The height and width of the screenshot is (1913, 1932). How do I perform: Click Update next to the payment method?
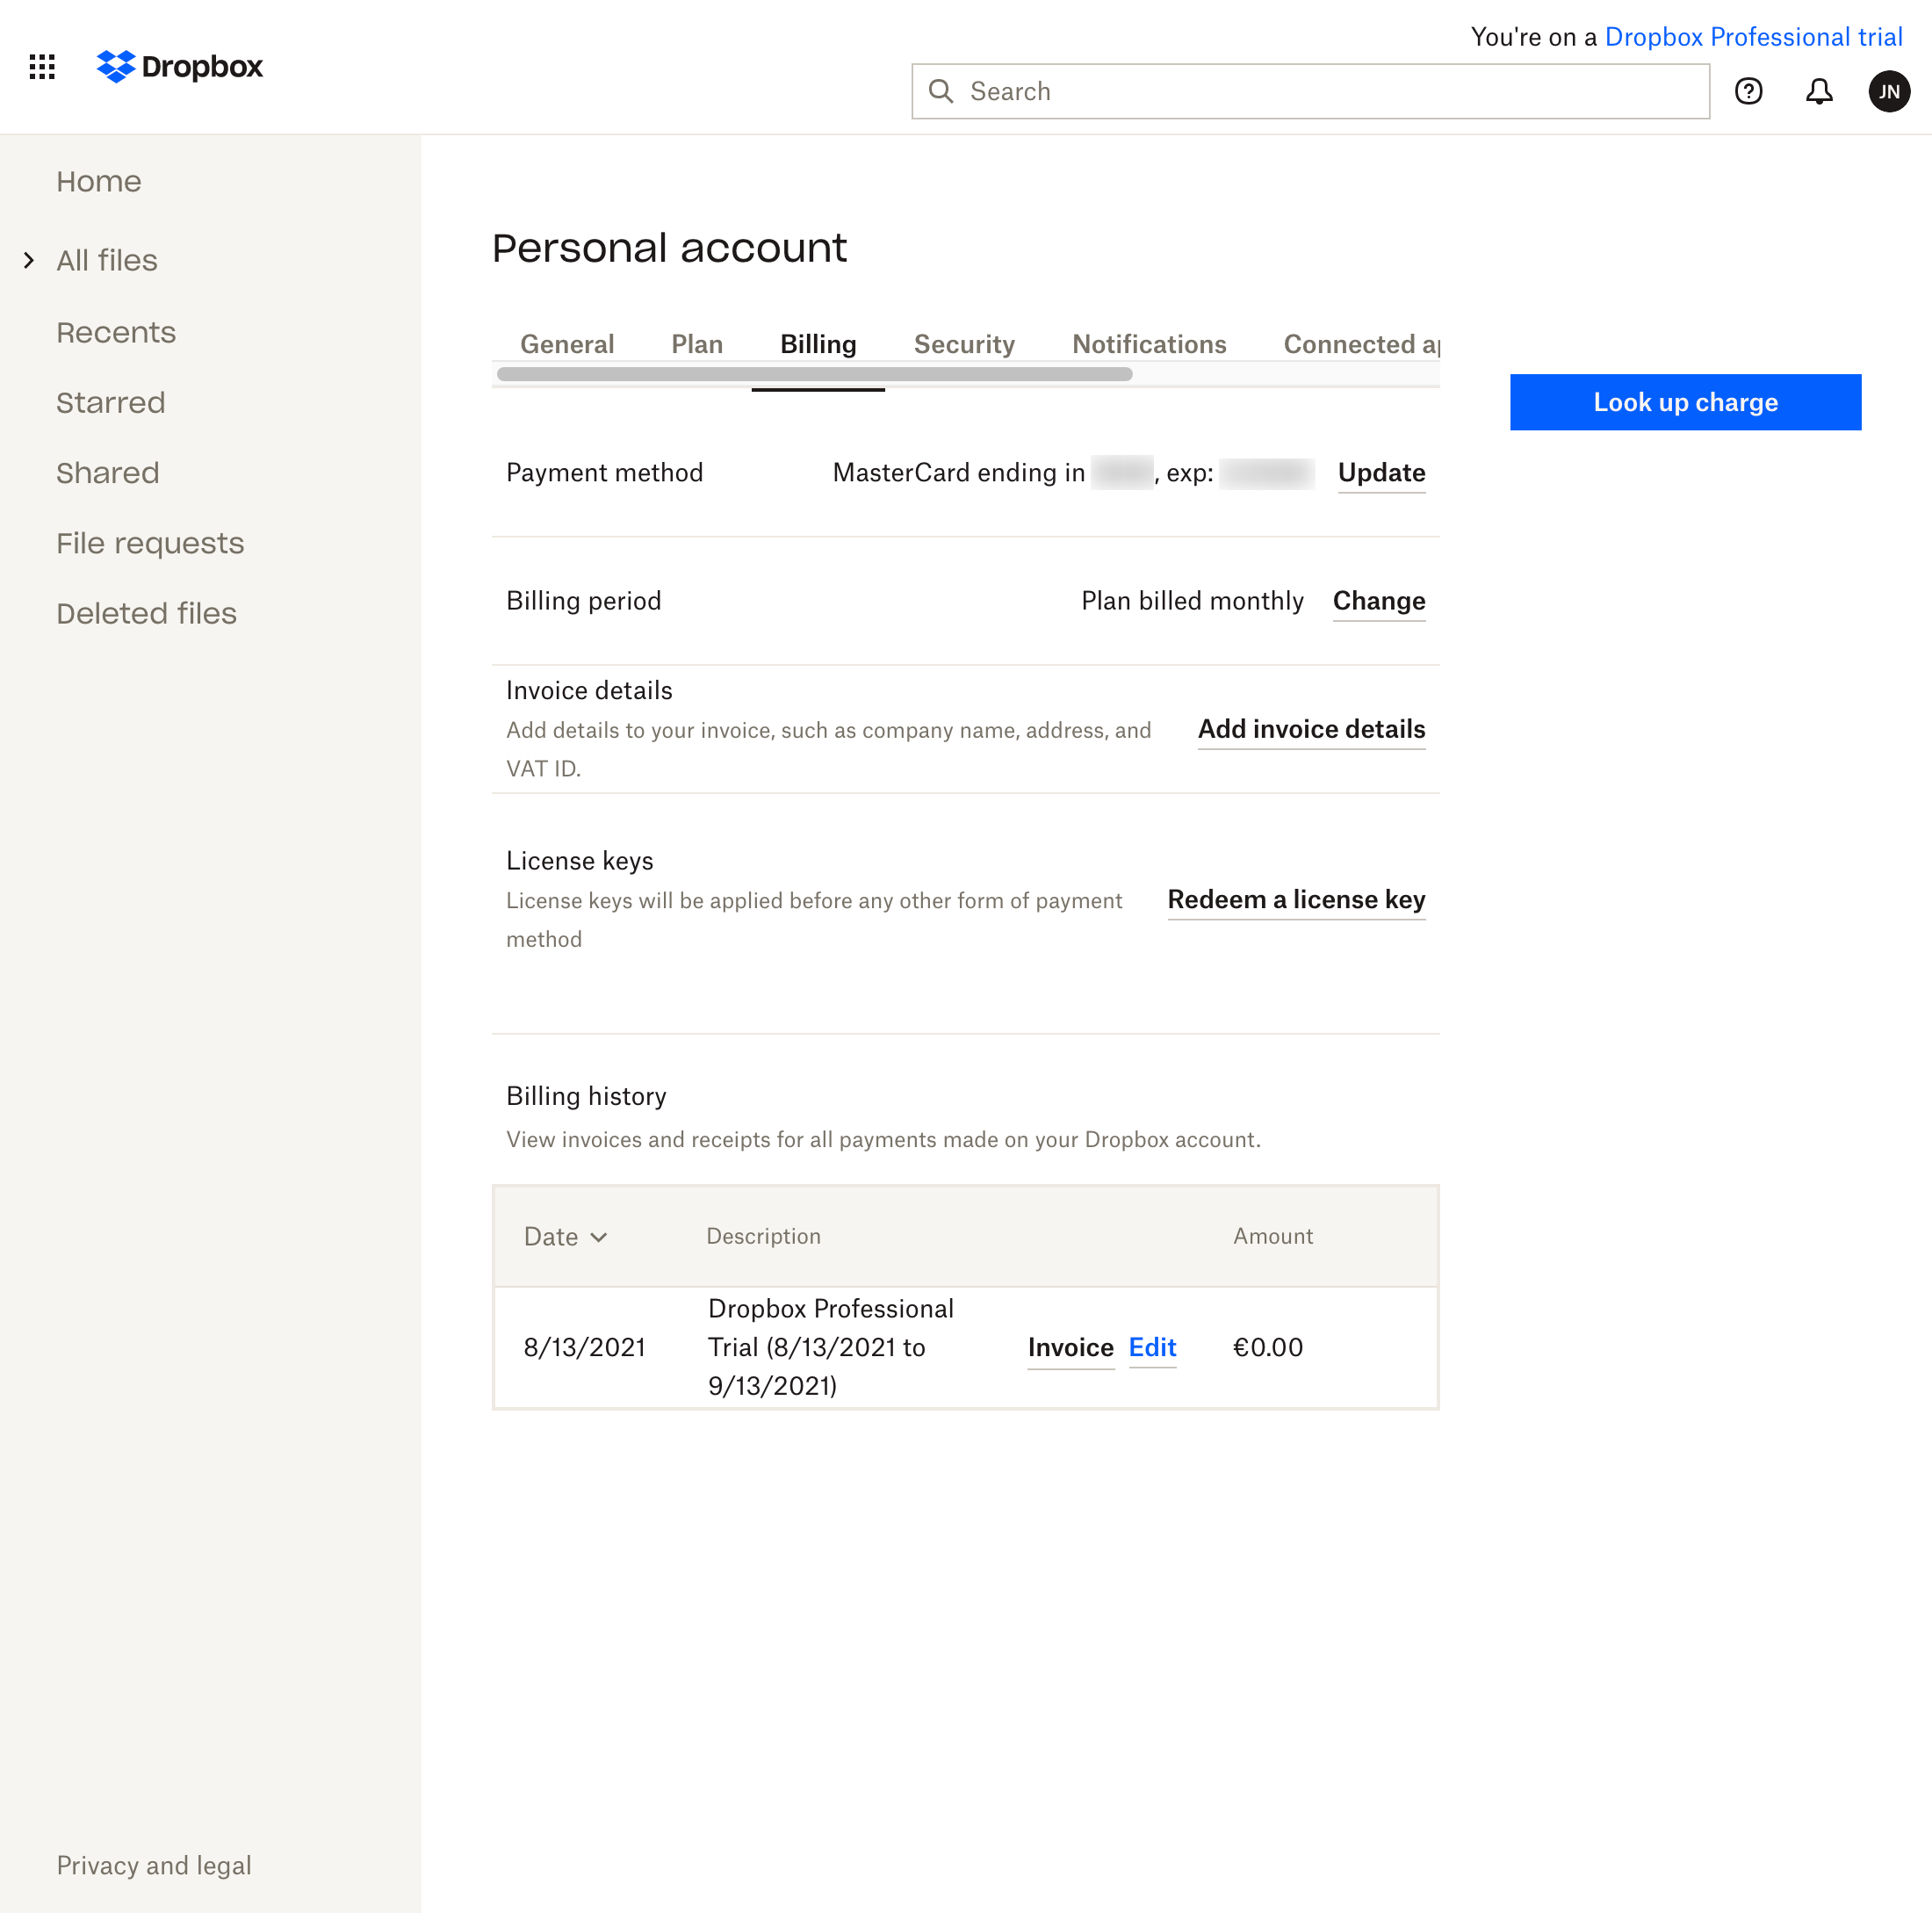pos(1381,473)
